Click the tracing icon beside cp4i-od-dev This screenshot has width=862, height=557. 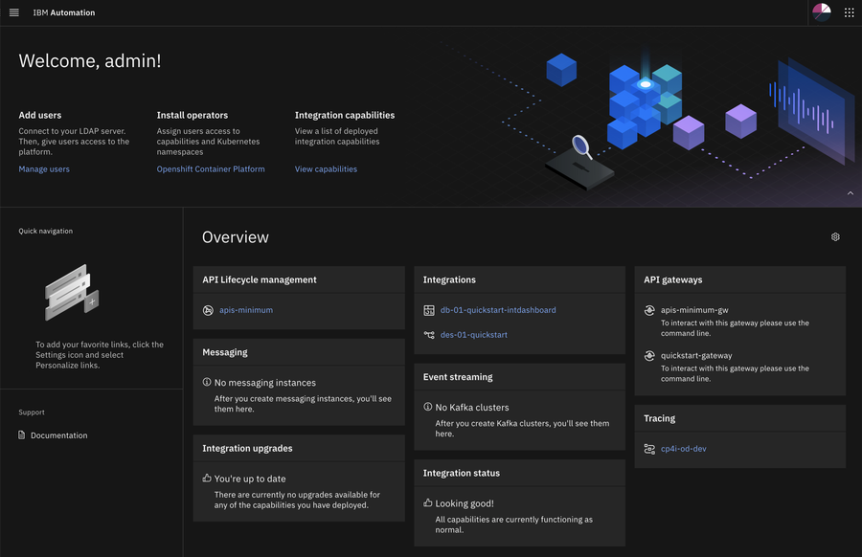[648, 448]
